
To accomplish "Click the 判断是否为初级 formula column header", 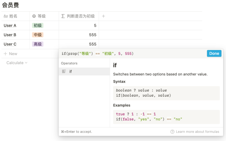I will 81,16.
